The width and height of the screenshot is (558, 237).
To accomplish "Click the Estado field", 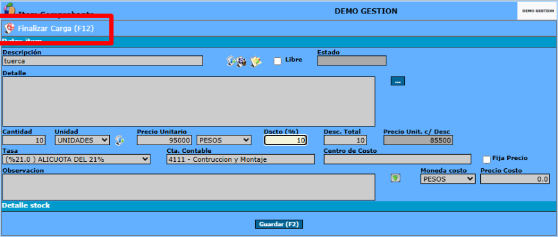I will click(x=352, y=61).
